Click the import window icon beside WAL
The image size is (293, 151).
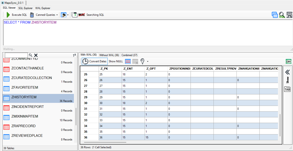(74, 15)
